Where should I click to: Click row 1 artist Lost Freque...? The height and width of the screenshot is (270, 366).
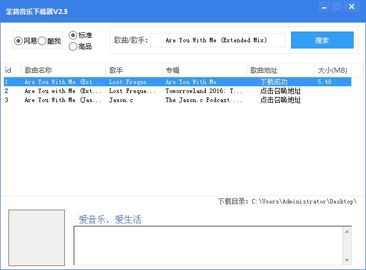tap(132, 82)
